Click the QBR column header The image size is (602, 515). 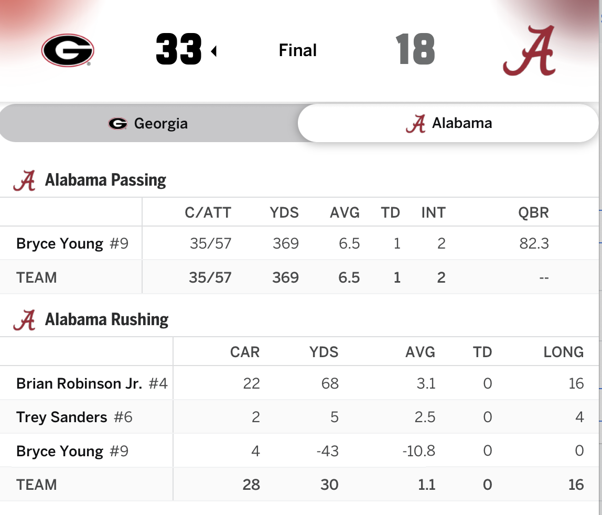[x=534, y=212]
